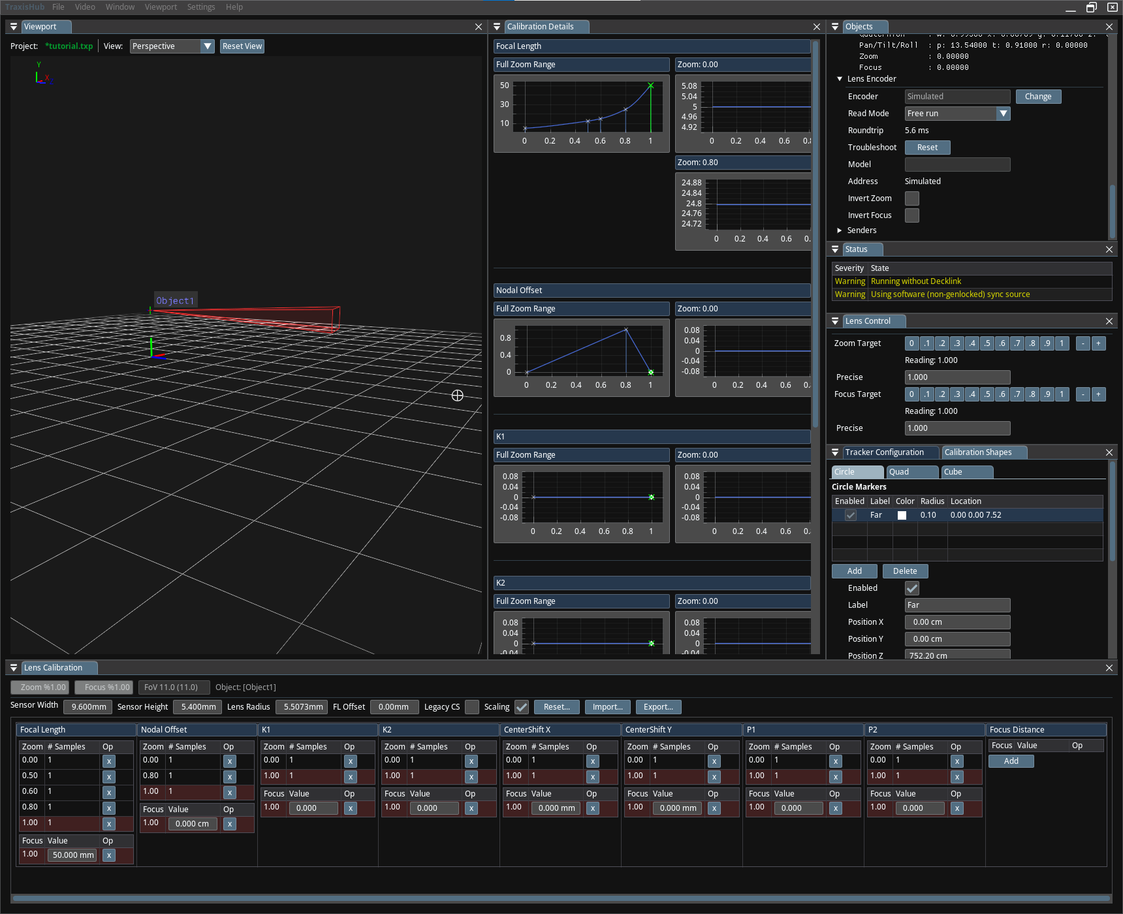Click the Calibration Details panel menu triangle

[497, 27]
